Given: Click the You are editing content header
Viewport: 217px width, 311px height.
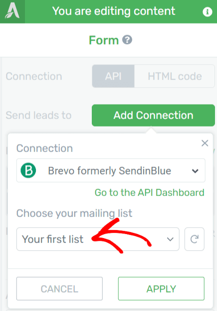Looking at the screenshot, I should (x=114, y=11).
